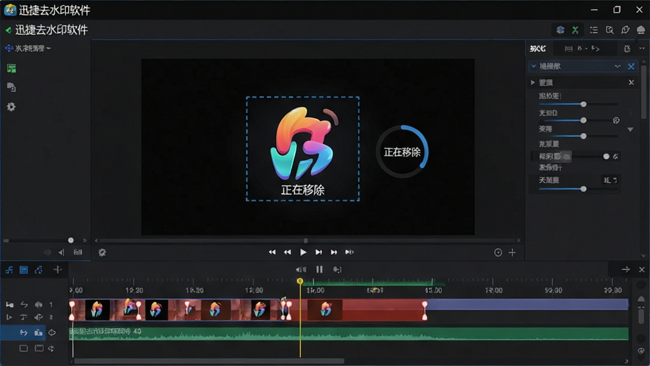Select the document copy icon in left sidebar
Screen dimensions: 650x366
click(11, 87)
